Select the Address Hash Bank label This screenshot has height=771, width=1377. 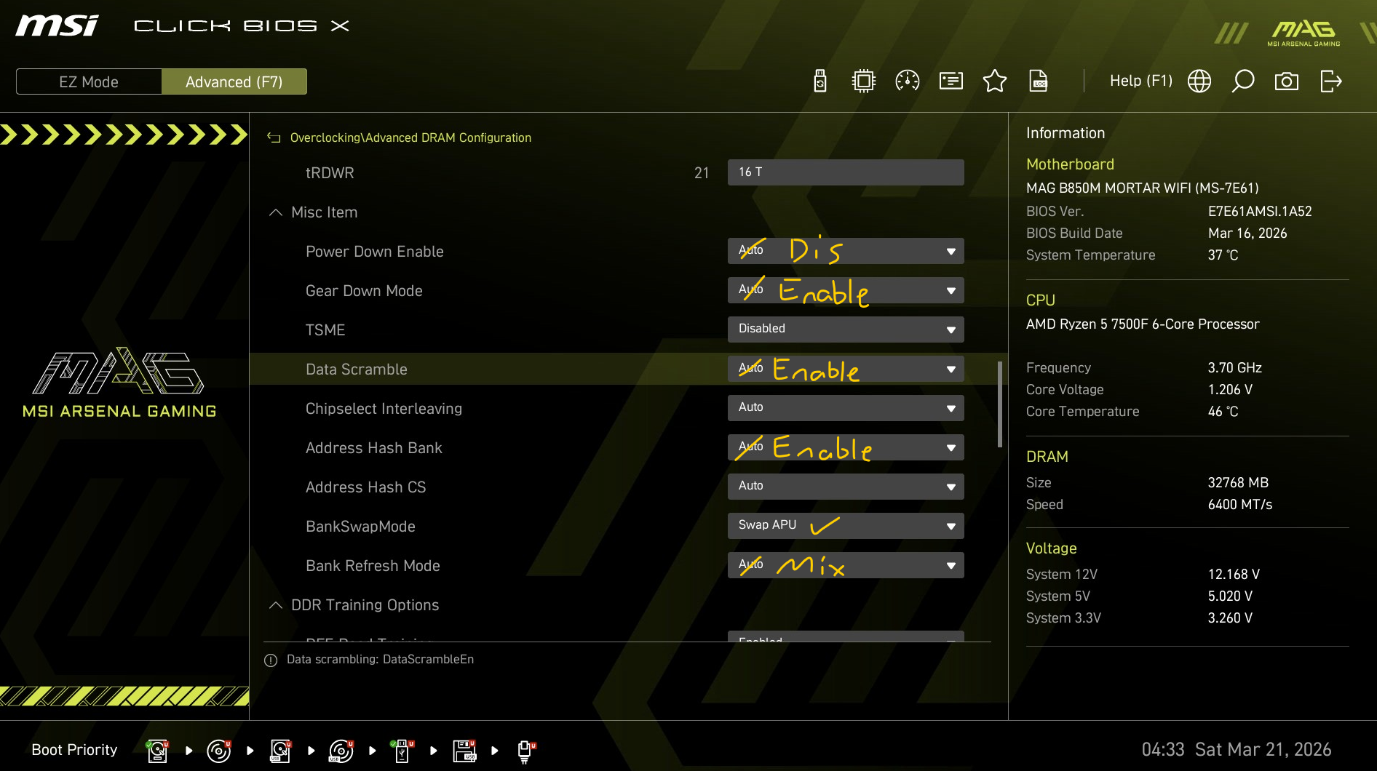click(x=374, y=448)
